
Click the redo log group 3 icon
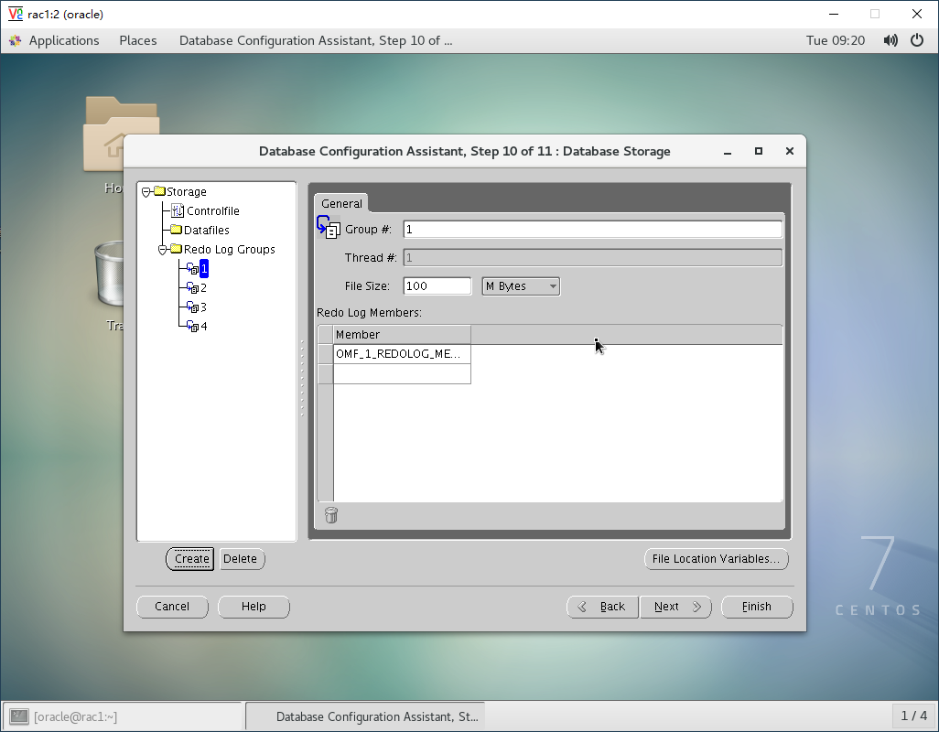click(192, 307)
